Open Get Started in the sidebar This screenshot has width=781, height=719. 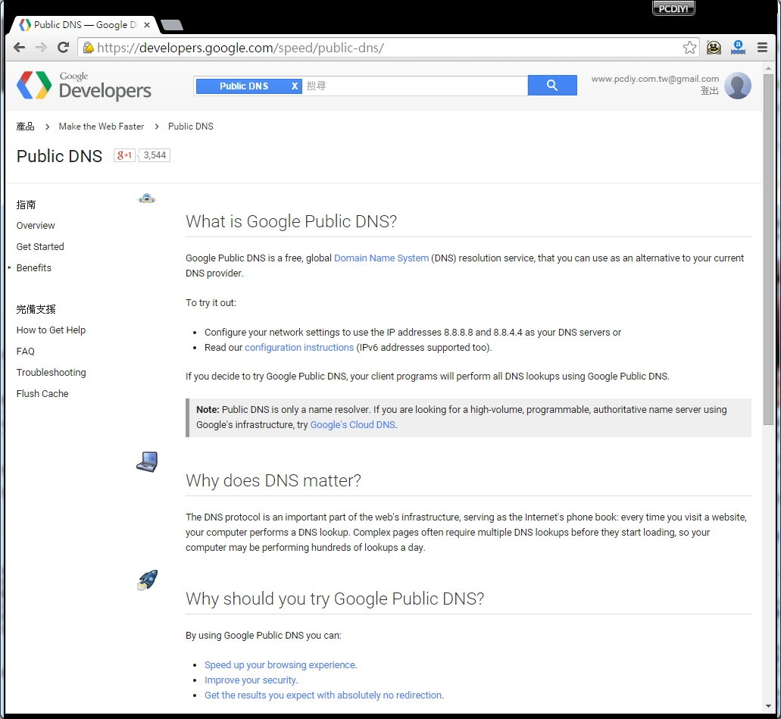[x=40, y=247]
